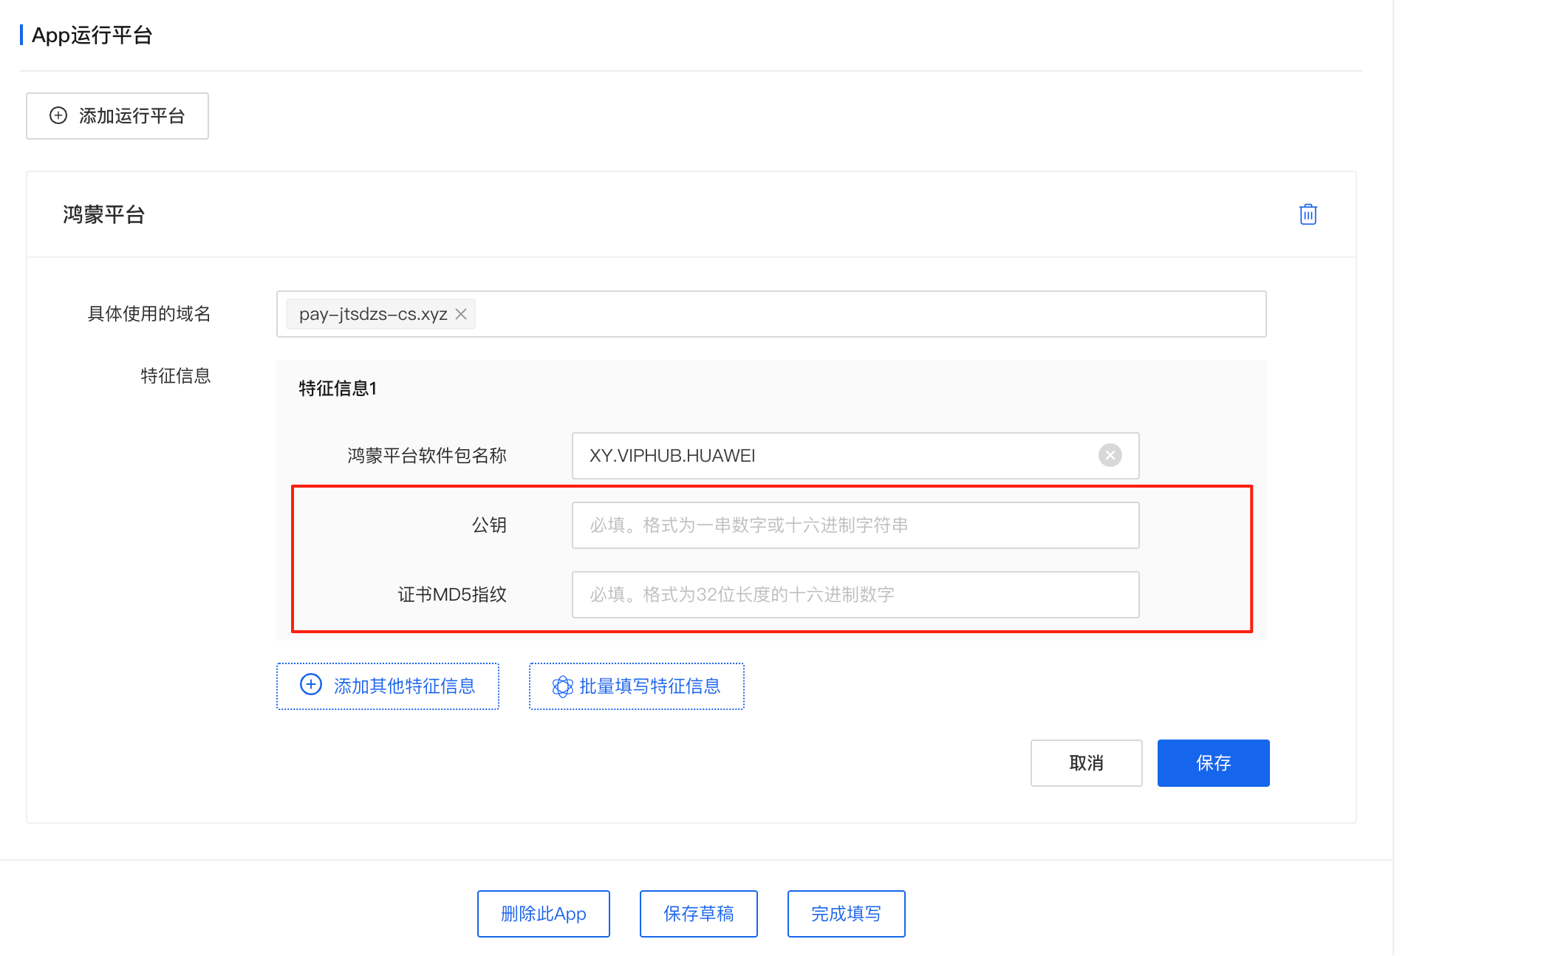
Task: Click 删除此App to delete the app
Action: coord(543,913)
